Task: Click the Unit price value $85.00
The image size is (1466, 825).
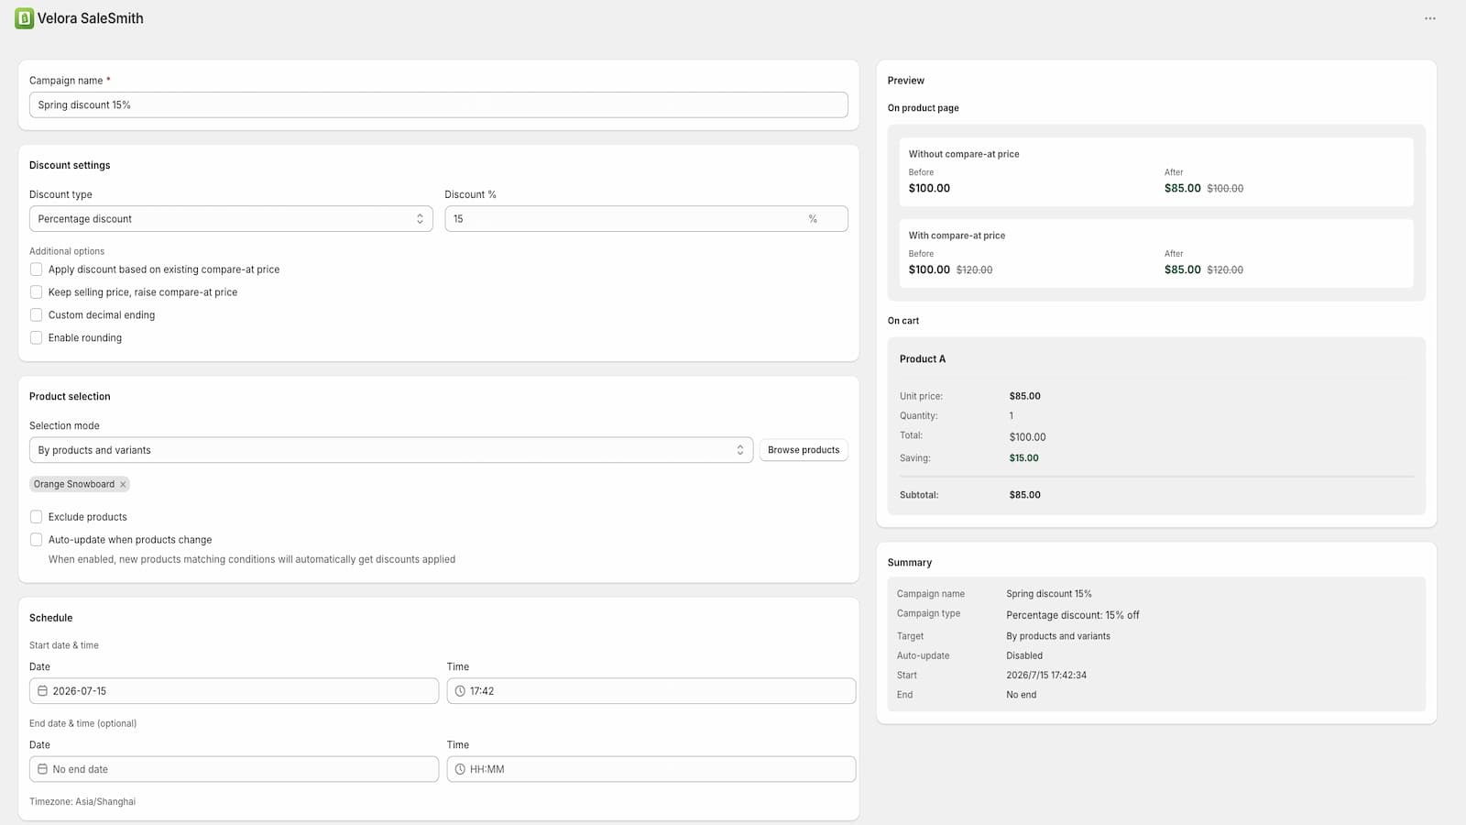Action: (1024, 396)
